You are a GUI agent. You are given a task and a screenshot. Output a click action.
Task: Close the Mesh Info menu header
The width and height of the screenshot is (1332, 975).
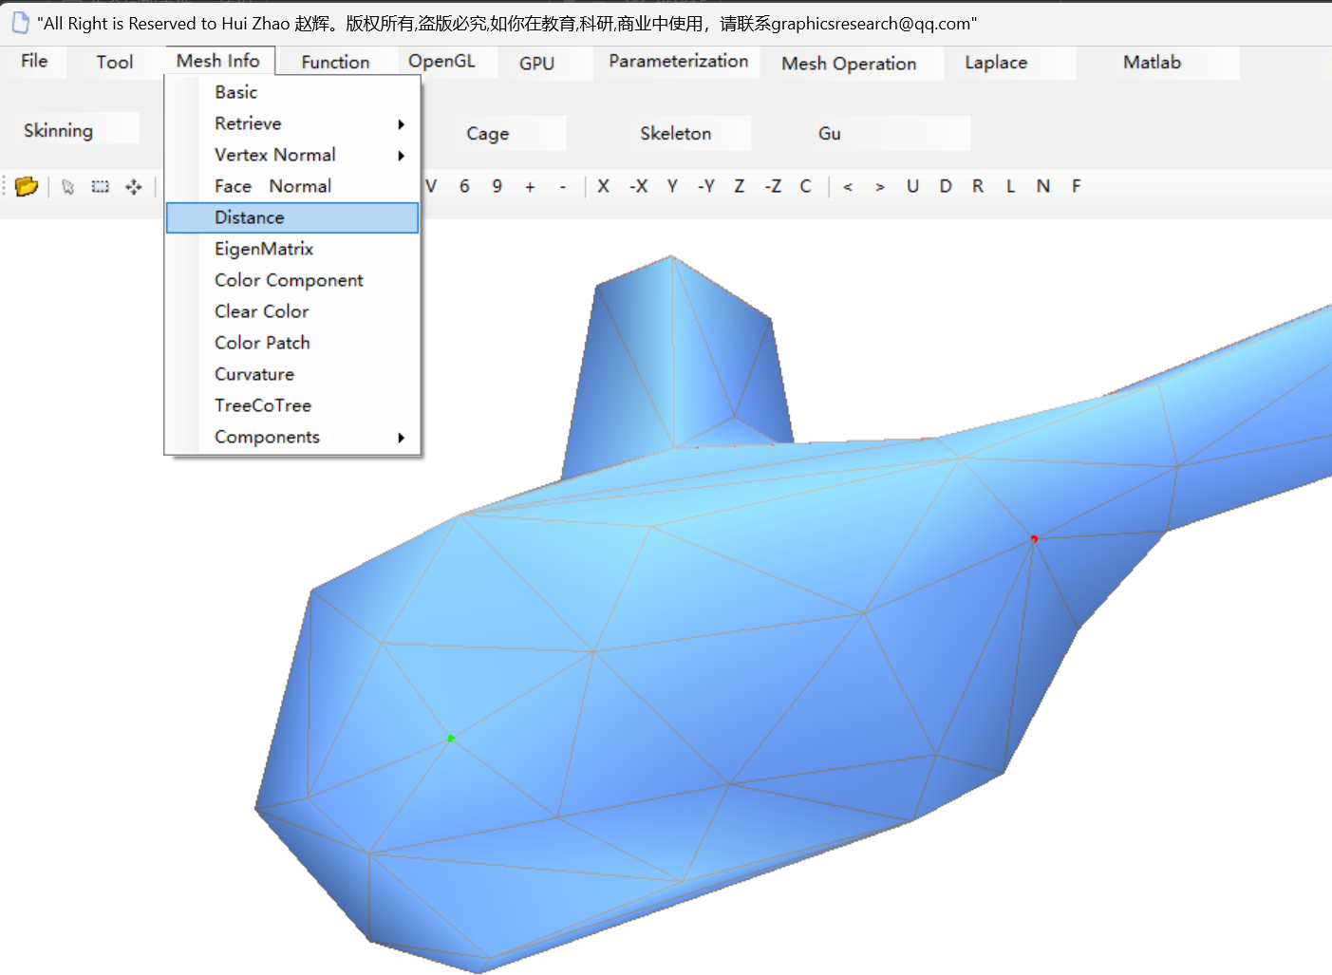click(218, 61)
